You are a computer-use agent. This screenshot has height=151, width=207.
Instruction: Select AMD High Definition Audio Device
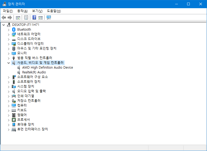coord(47,68)
